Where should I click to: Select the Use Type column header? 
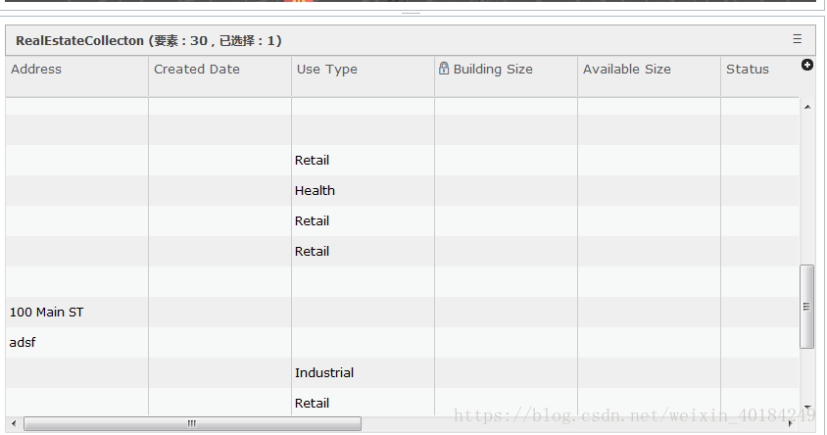tap(327, 70)
